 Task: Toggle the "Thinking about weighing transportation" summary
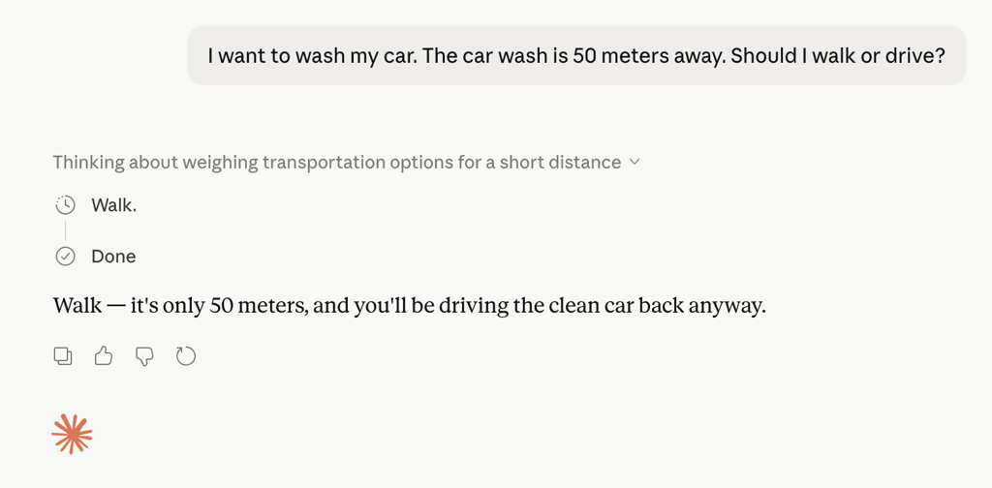tap(336, 162)
